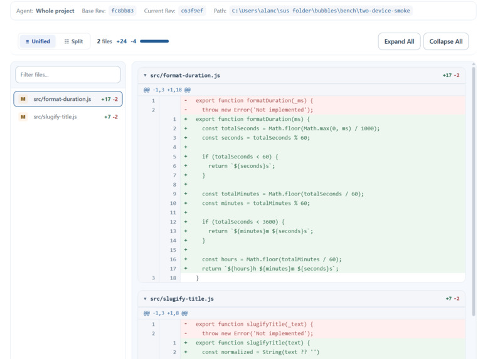
Task: Click the line 'const totalSeconds = Math.floor(...'
Action: click(302, 128)
